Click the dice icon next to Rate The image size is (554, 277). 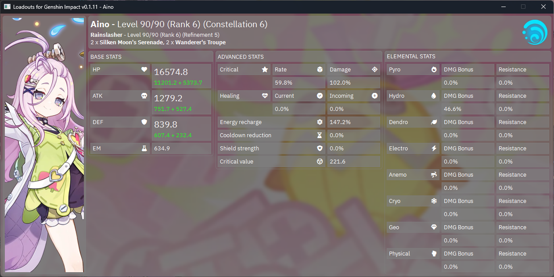coord(320,70)
